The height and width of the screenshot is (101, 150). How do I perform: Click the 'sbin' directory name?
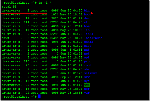tap(88, 69)
